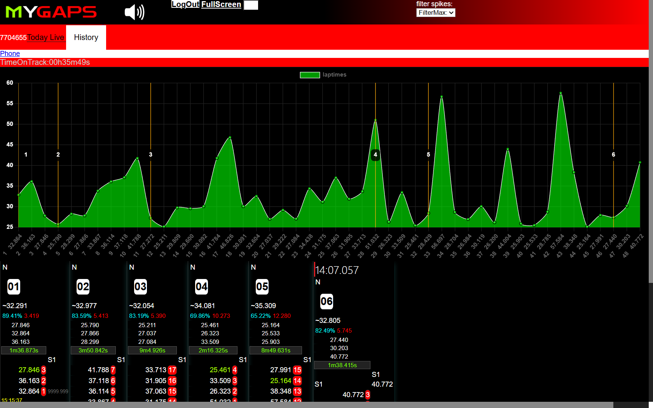
Task: Select stint 05 number badge
Action: (x=262, y=287)
